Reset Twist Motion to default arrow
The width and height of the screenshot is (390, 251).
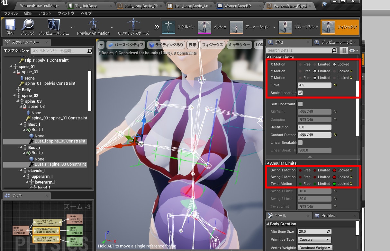(351, 184)
